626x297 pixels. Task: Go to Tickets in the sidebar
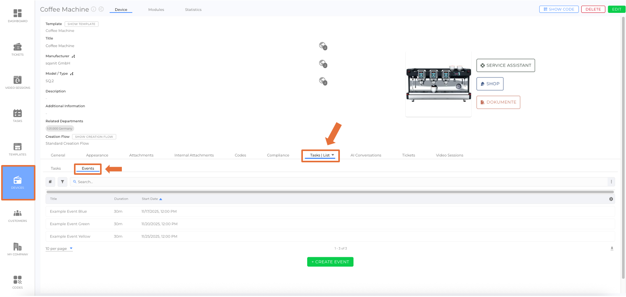pyautogui.click(x=18, y=49)
